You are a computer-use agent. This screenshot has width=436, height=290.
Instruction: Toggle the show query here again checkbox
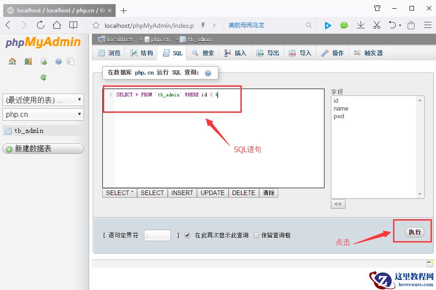point(187,235)
